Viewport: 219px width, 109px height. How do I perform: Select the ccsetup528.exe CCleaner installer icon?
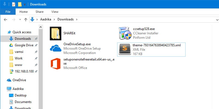point(125,34)
